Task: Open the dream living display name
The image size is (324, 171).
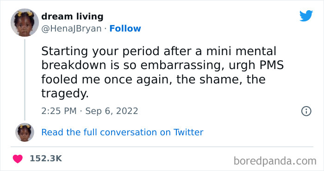Action: coord(72,17)
